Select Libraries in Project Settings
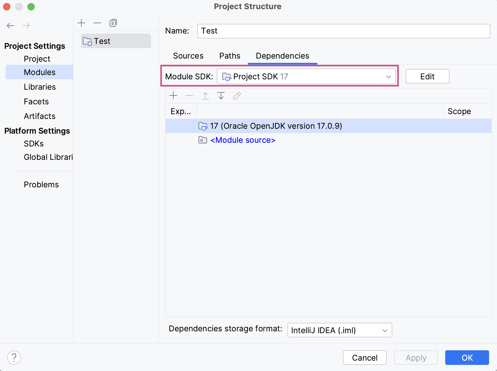This screenshot has width=497, height=371. pyautogui.click(x=40, y=87)
